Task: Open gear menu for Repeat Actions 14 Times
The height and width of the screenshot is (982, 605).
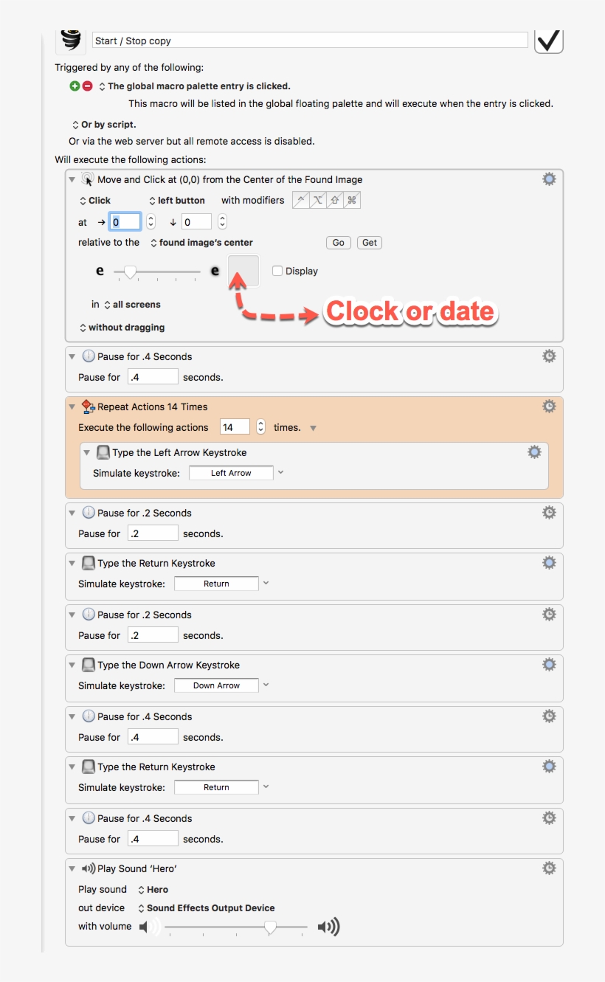Action: point(549,407)
